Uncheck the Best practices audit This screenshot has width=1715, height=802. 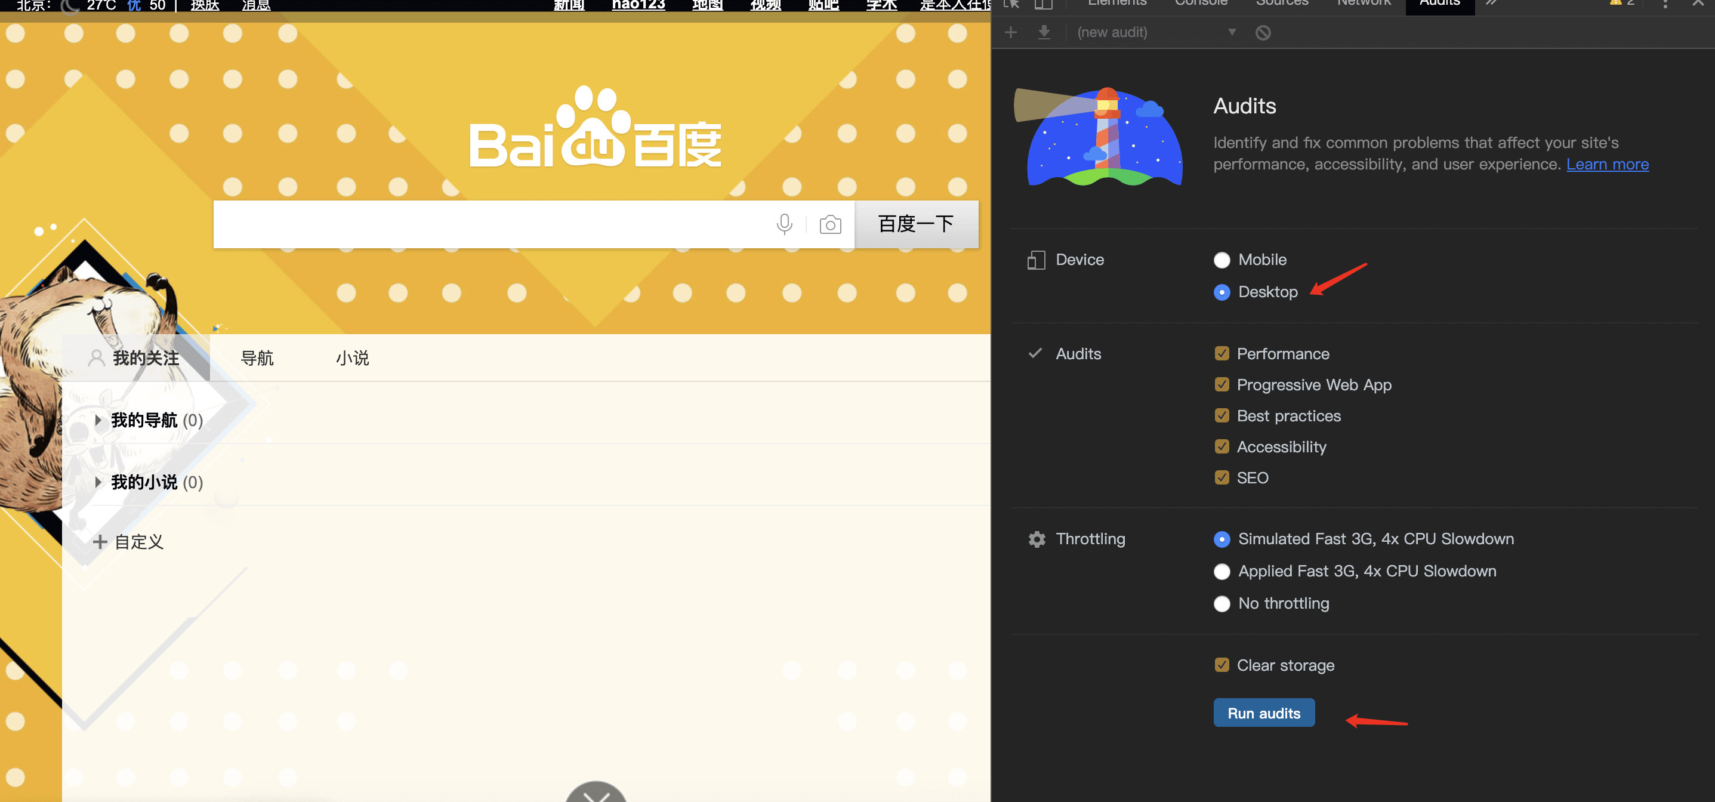click(1222, 416)
